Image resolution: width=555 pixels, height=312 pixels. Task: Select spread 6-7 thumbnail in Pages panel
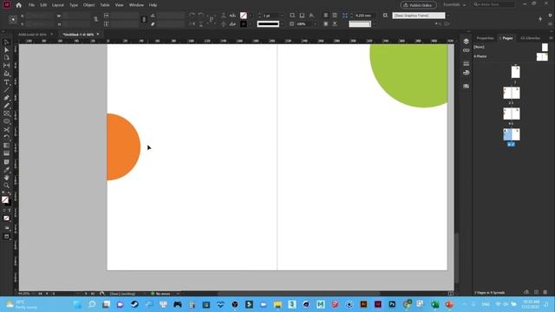(512, 134)
